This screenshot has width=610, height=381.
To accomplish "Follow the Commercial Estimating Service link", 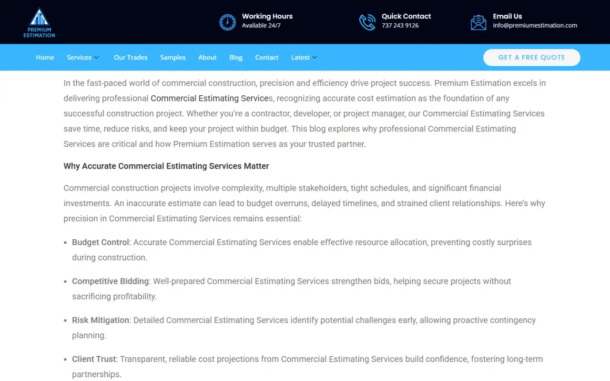I will 210,98.
